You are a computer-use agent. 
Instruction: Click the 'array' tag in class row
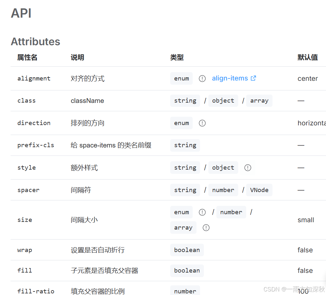[x=259, y=101]
